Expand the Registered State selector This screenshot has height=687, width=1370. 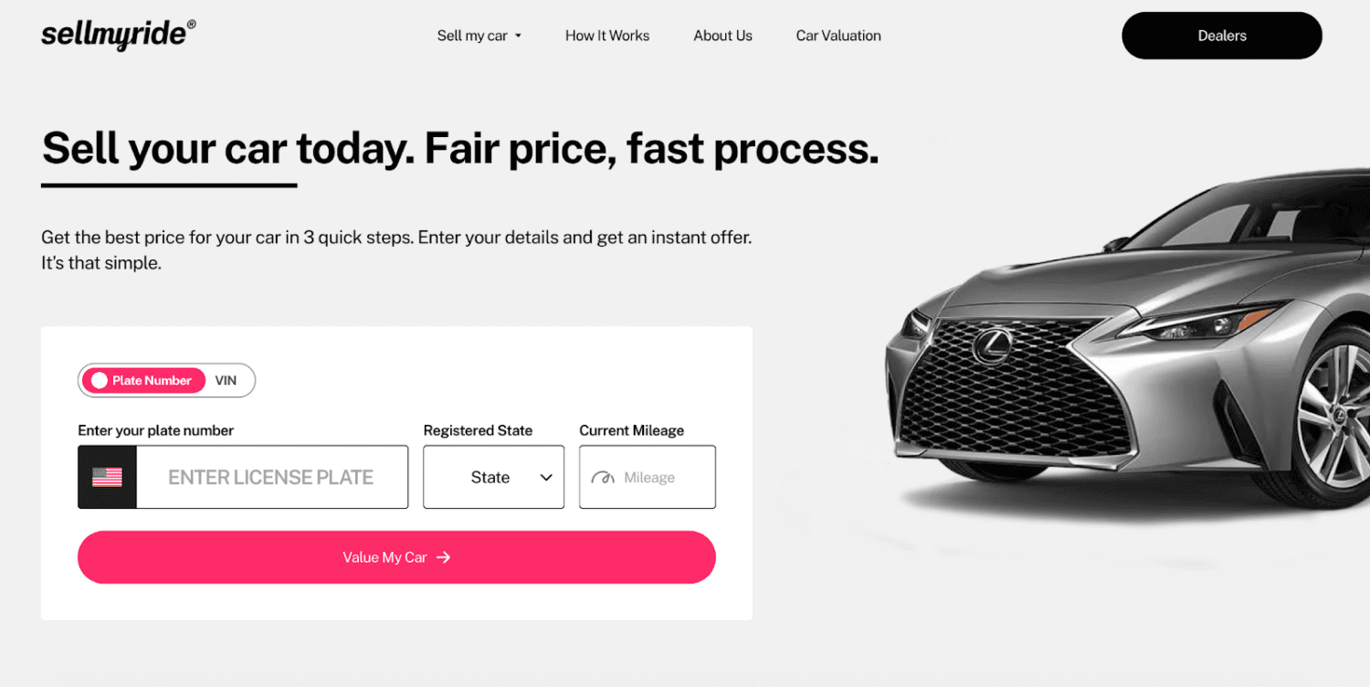point(493,477)
